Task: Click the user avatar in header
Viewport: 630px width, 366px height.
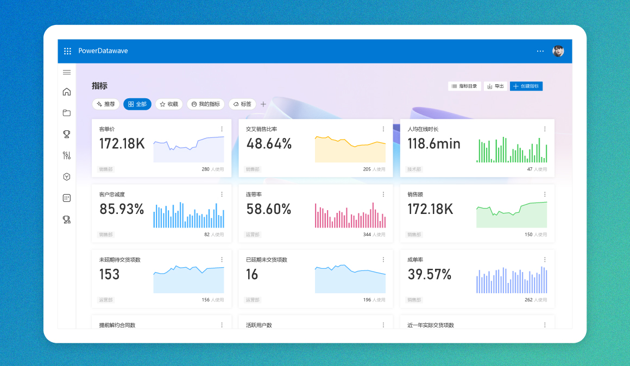Action: click(x=558, y=51)
